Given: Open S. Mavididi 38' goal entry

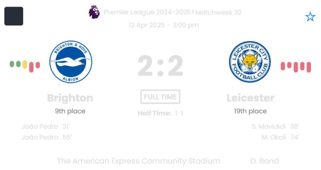Looking at the screenshot, I should 275,127.
